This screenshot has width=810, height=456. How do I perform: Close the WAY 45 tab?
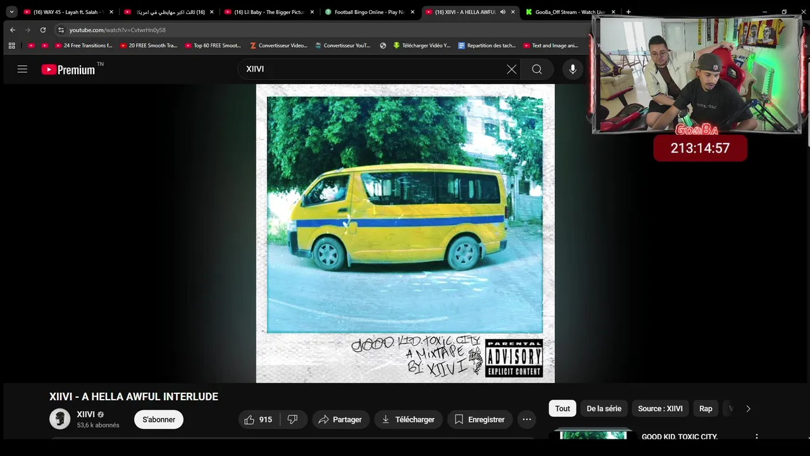click(111, 12)
